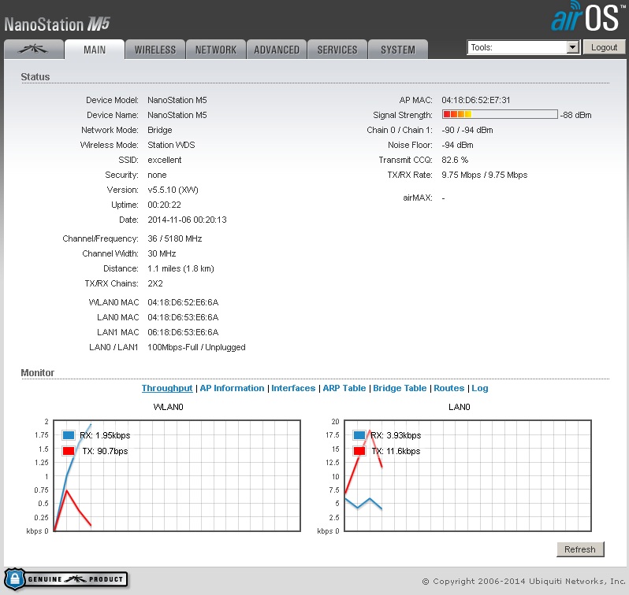Click the Signal Strength bar
This screenshot has height=595, width=629.
click(x=500, y=115)
